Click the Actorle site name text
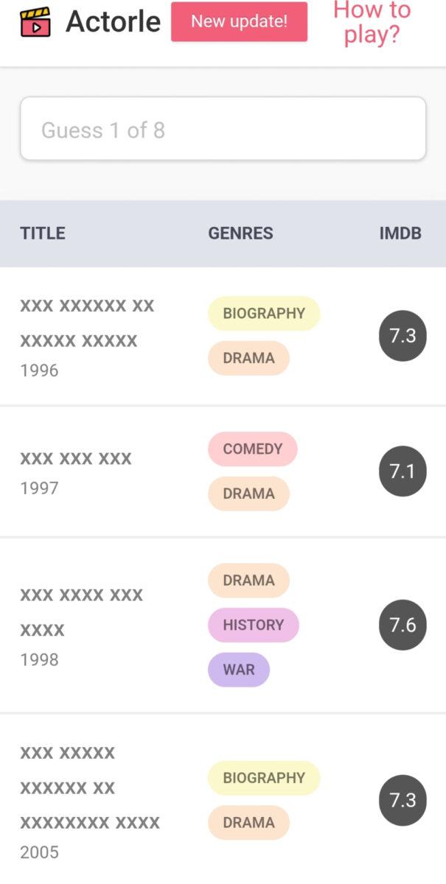 pos(113,22)
